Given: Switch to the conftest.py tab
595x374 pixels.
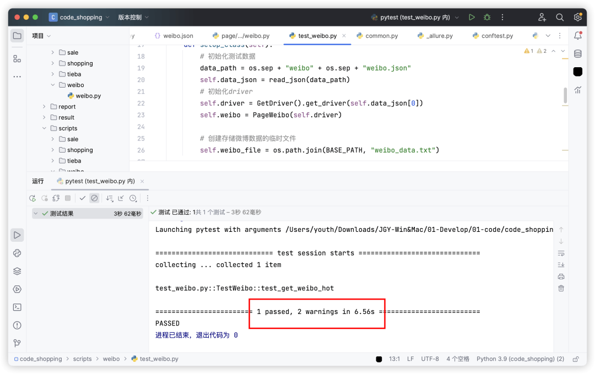Looking at the screenshot, I should coord(493,36).
